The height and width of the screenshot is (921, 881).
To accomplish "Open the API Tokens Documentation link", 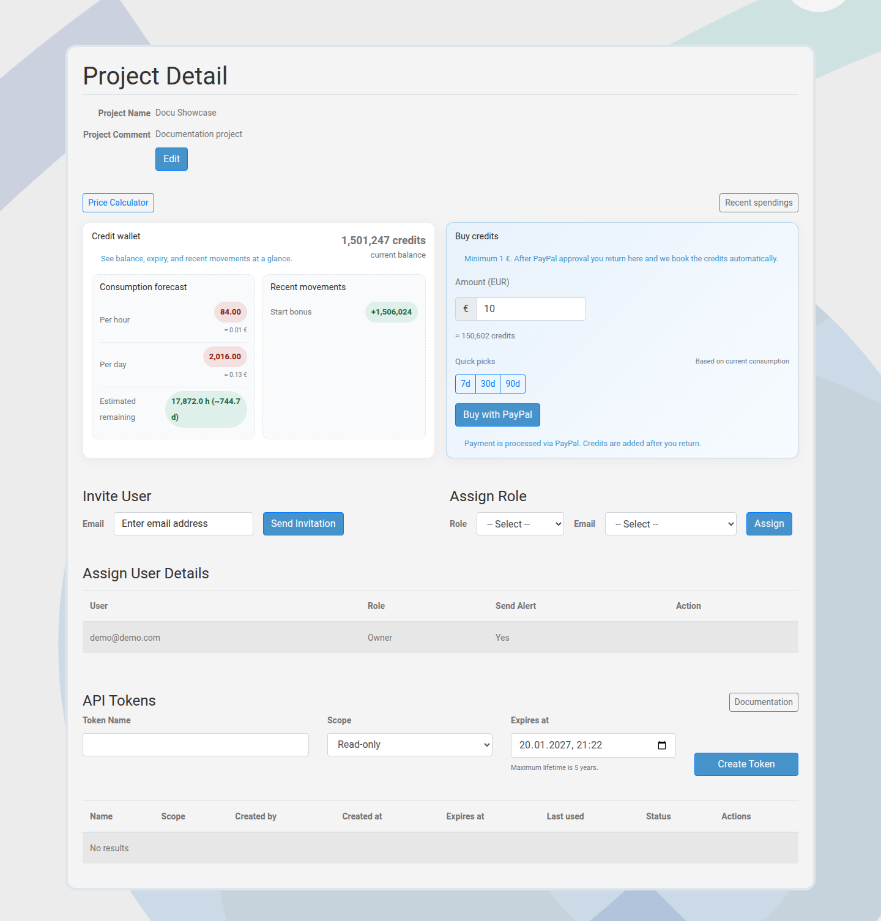I will tap(764, 702).
